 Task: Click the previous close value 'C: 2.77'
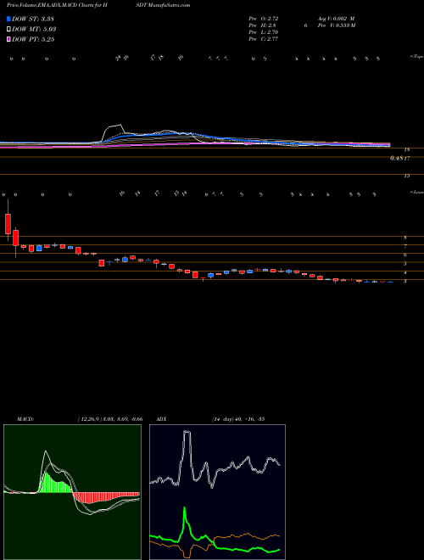[x=269, y=39]
